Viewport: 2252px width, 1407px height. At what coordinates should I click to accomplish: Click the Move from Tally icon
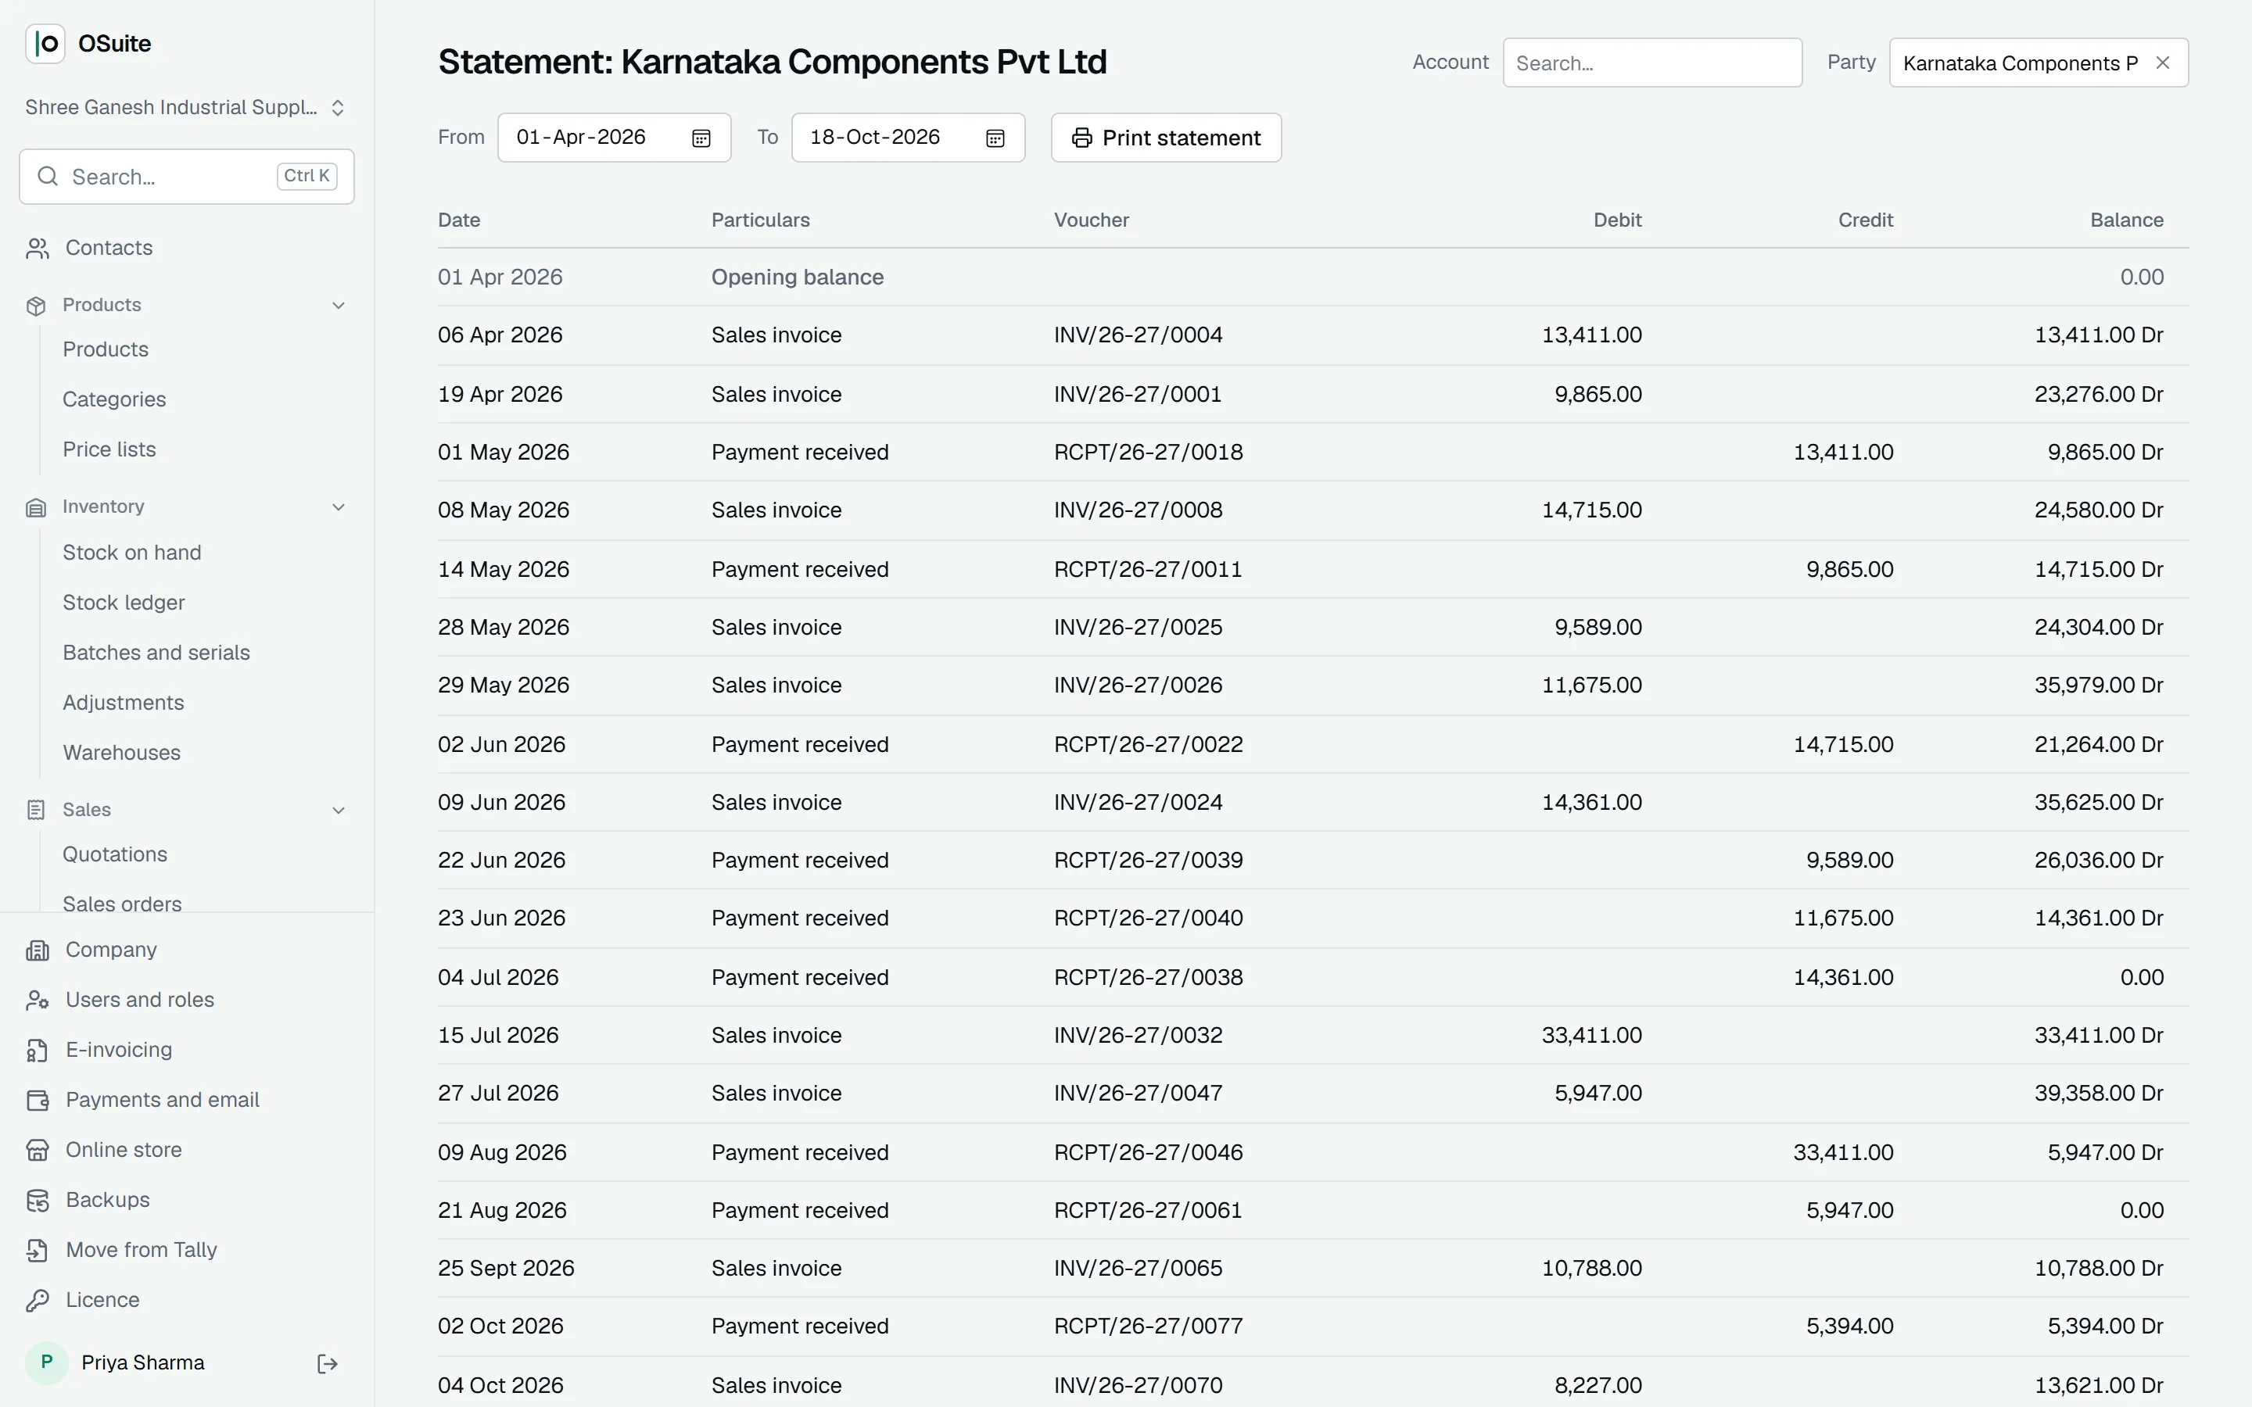click(x=38, y=1251)
